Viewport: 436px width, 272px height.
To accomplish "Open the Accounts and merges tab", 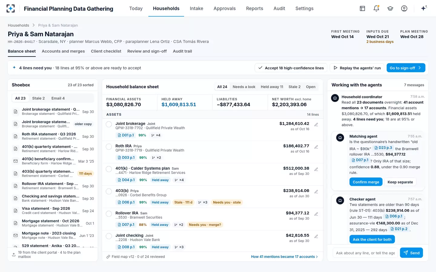I will (63, 51).
